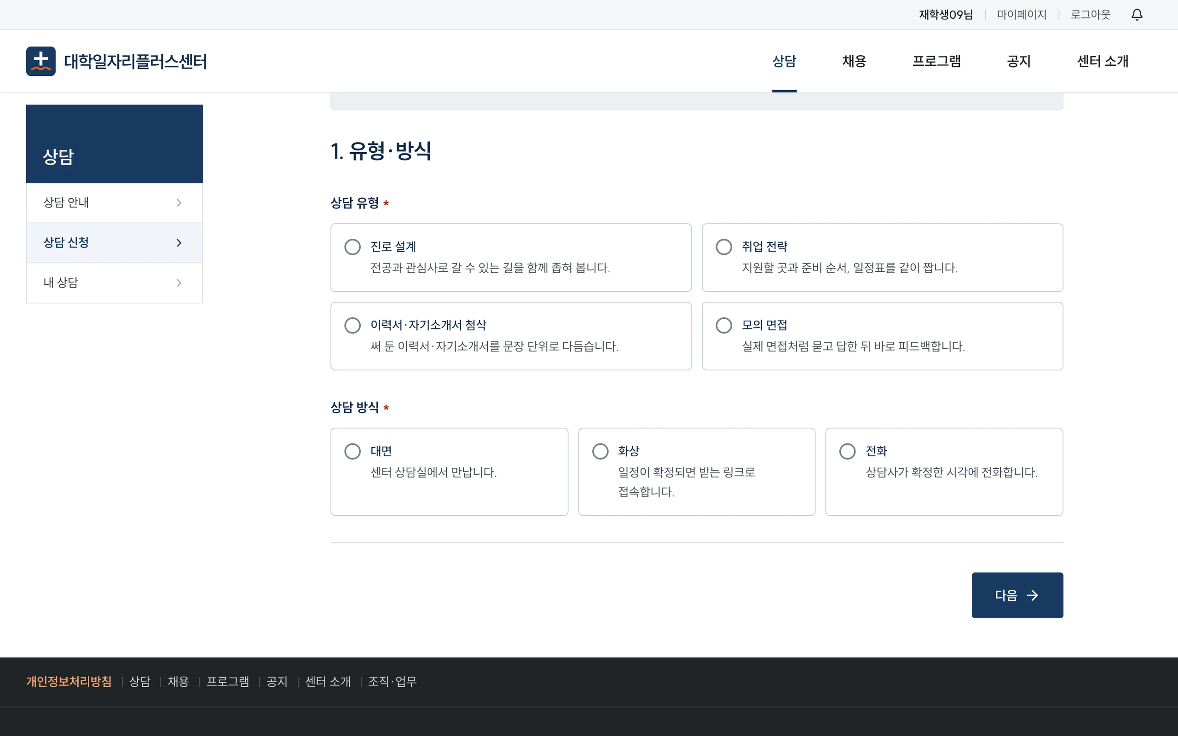Click the 상담 sidebar header panel
Screen dimensions: 1178x736
115,144
